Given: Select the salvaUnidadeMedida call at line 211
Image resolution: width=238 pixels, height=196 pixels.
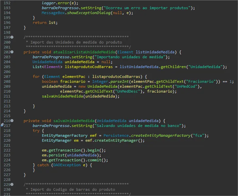Looking at the screenshot, I should pos(62,96).
